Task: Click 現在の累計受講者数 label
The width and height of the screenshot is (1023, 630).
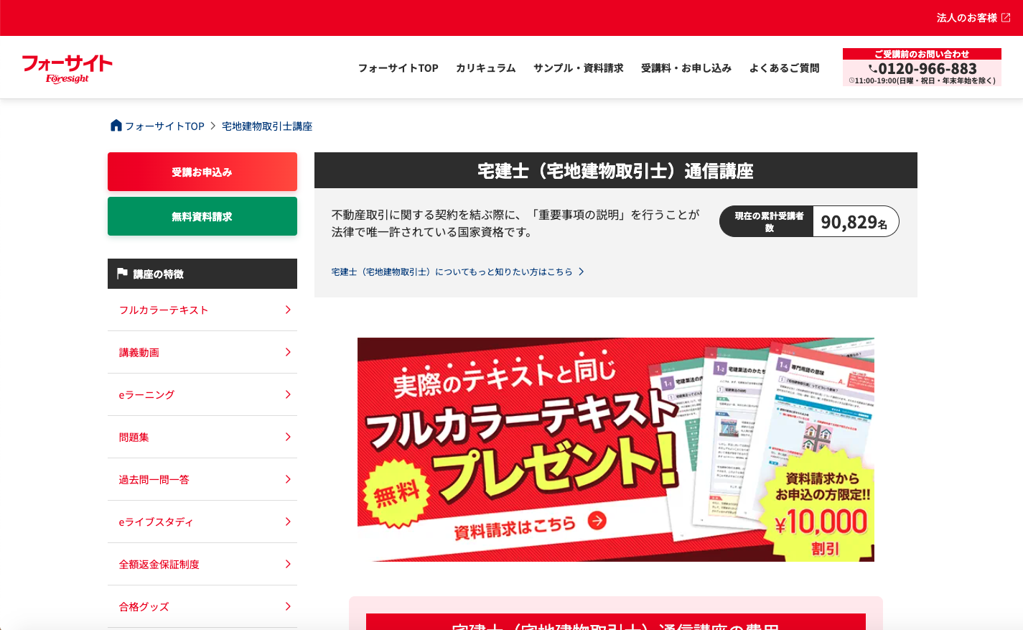Action: [x=769, y=221]
